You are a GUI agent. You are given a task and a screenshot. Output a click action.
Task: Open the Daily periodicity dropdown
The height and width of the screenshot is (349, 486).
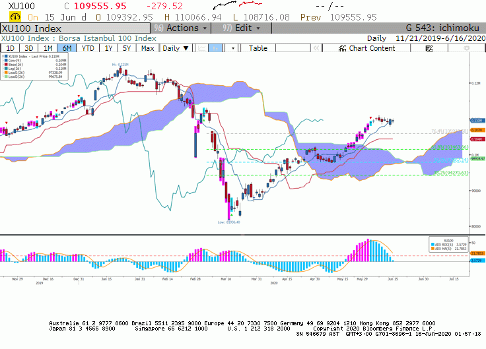pos(176,48)
